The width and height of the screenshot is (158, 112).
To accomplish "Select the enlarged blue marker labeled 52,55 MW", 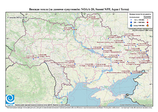I will [103, 49].
